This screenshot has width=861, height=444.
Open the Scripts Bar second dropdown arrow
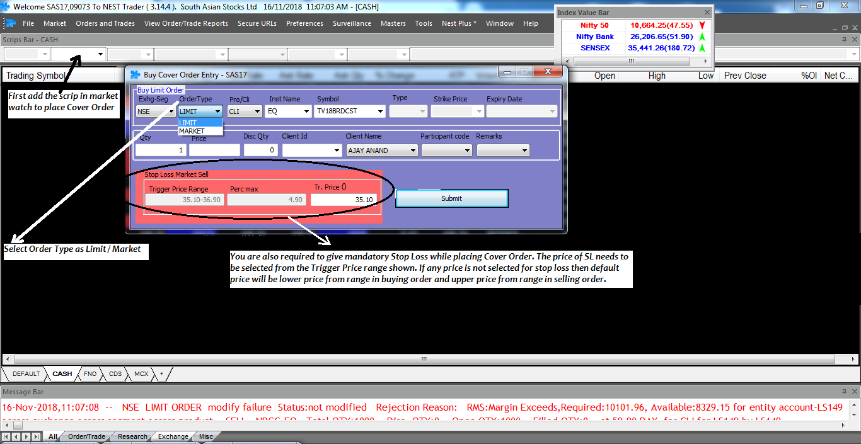pyautogui.click(x=100, y=54)
